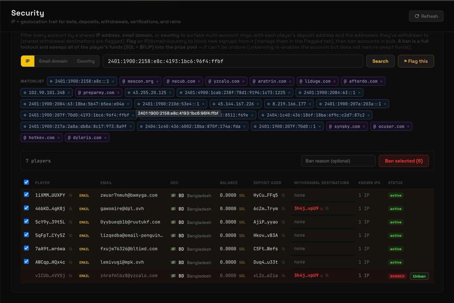Screen dimensions: 454x303
Task: Copy deposit address Hkov…vB3A
Action: pos(283,235)
